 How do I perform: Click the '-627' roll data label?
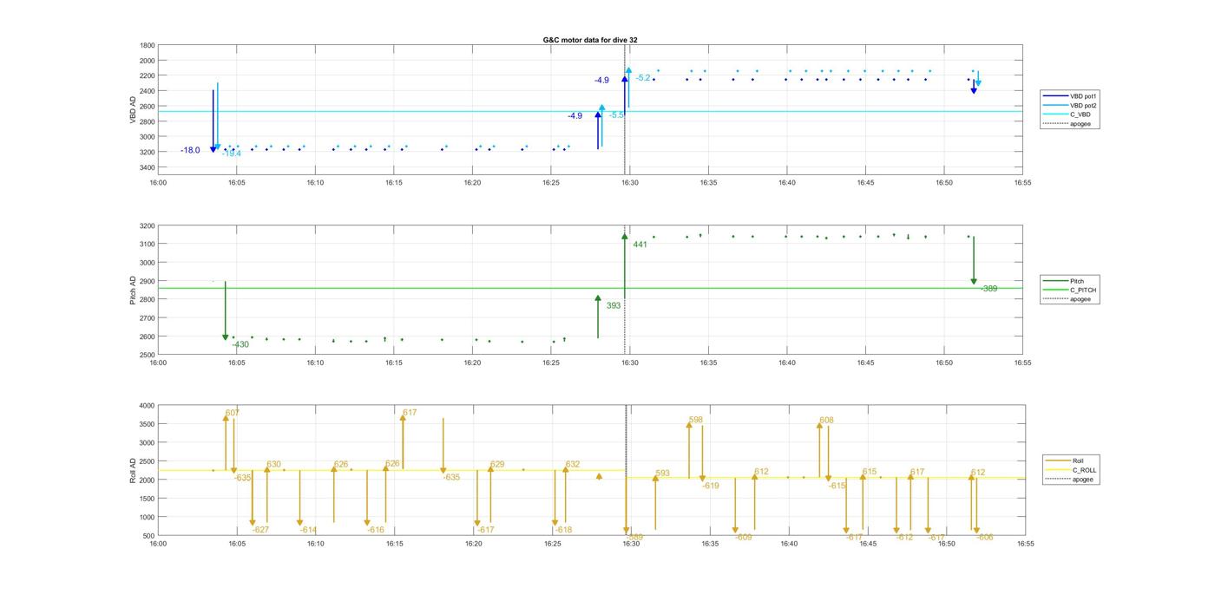click(x=260, y=530)
